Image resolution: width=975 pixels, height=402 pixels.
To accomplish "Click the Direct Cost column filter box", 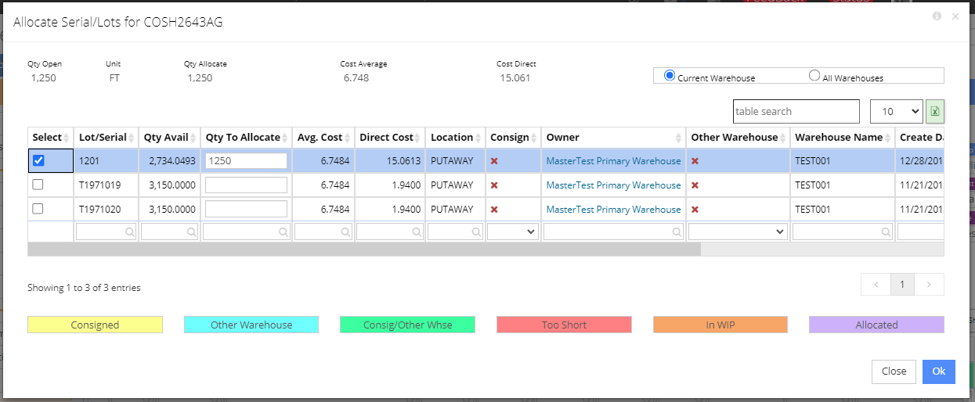I will pos(390,232).
